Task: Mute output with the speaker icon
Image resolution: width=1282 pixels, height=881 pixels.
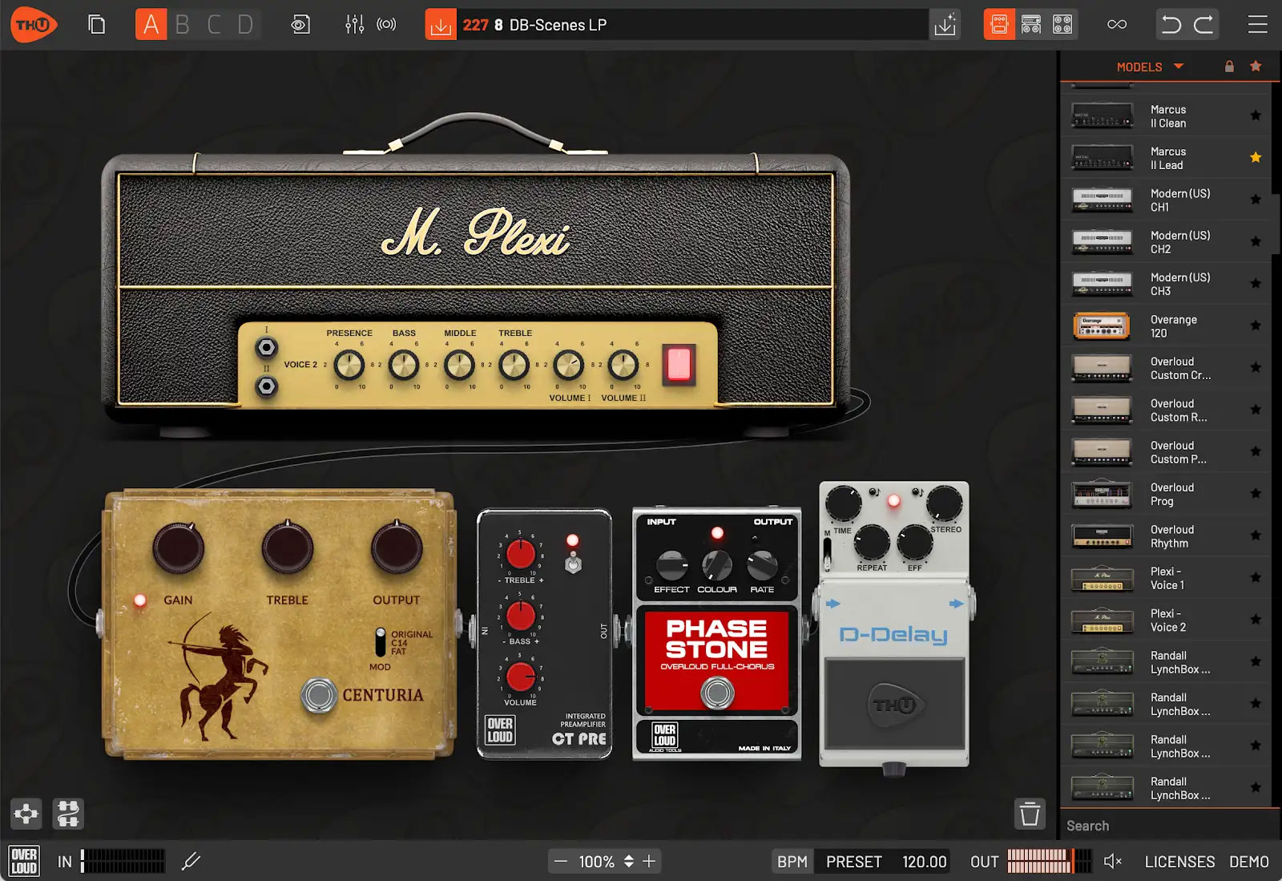Action: pyautogui.click(x=1112, y=862)
